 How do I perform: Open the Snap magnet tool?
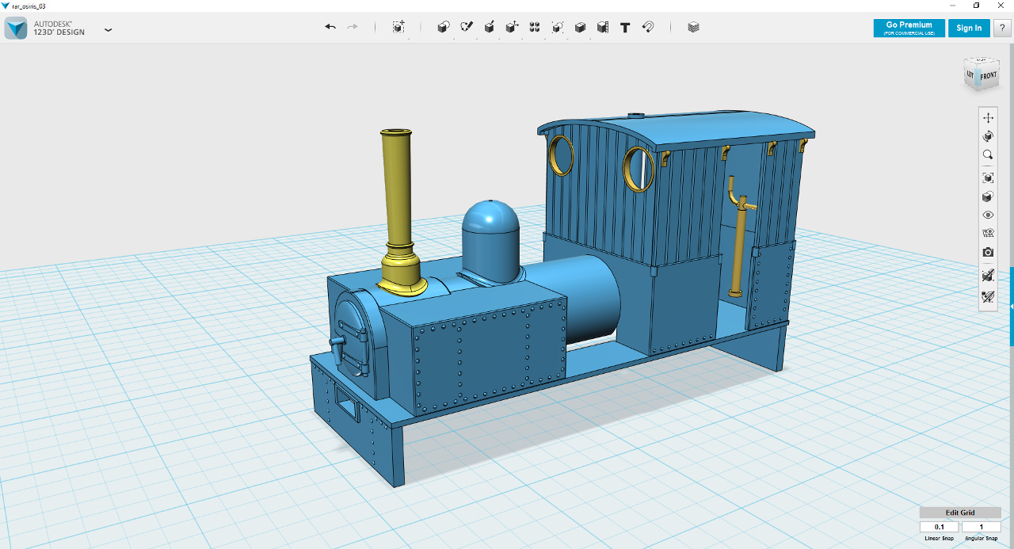tap(648, 27)
